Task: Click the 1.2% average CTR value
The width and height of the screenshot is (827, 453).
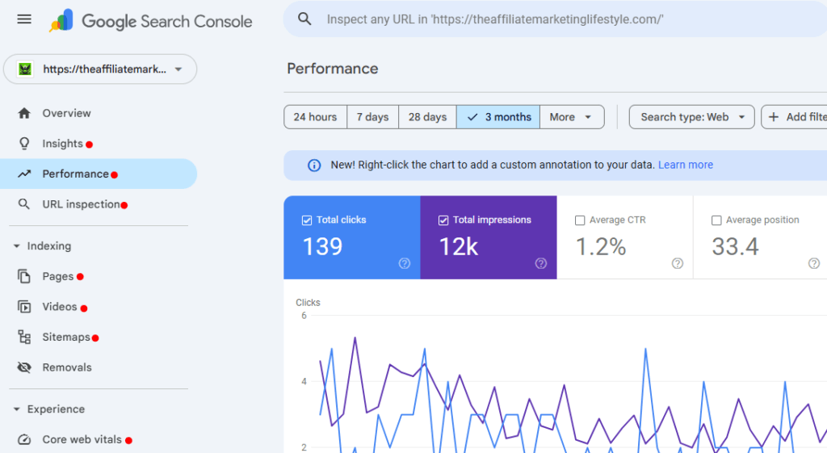Action: [x=601, y=247]
